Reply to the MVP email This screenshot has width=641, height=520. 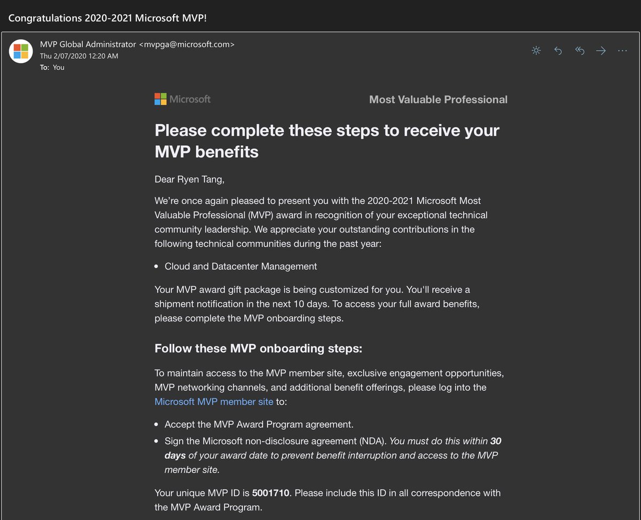tap(558, 51)
